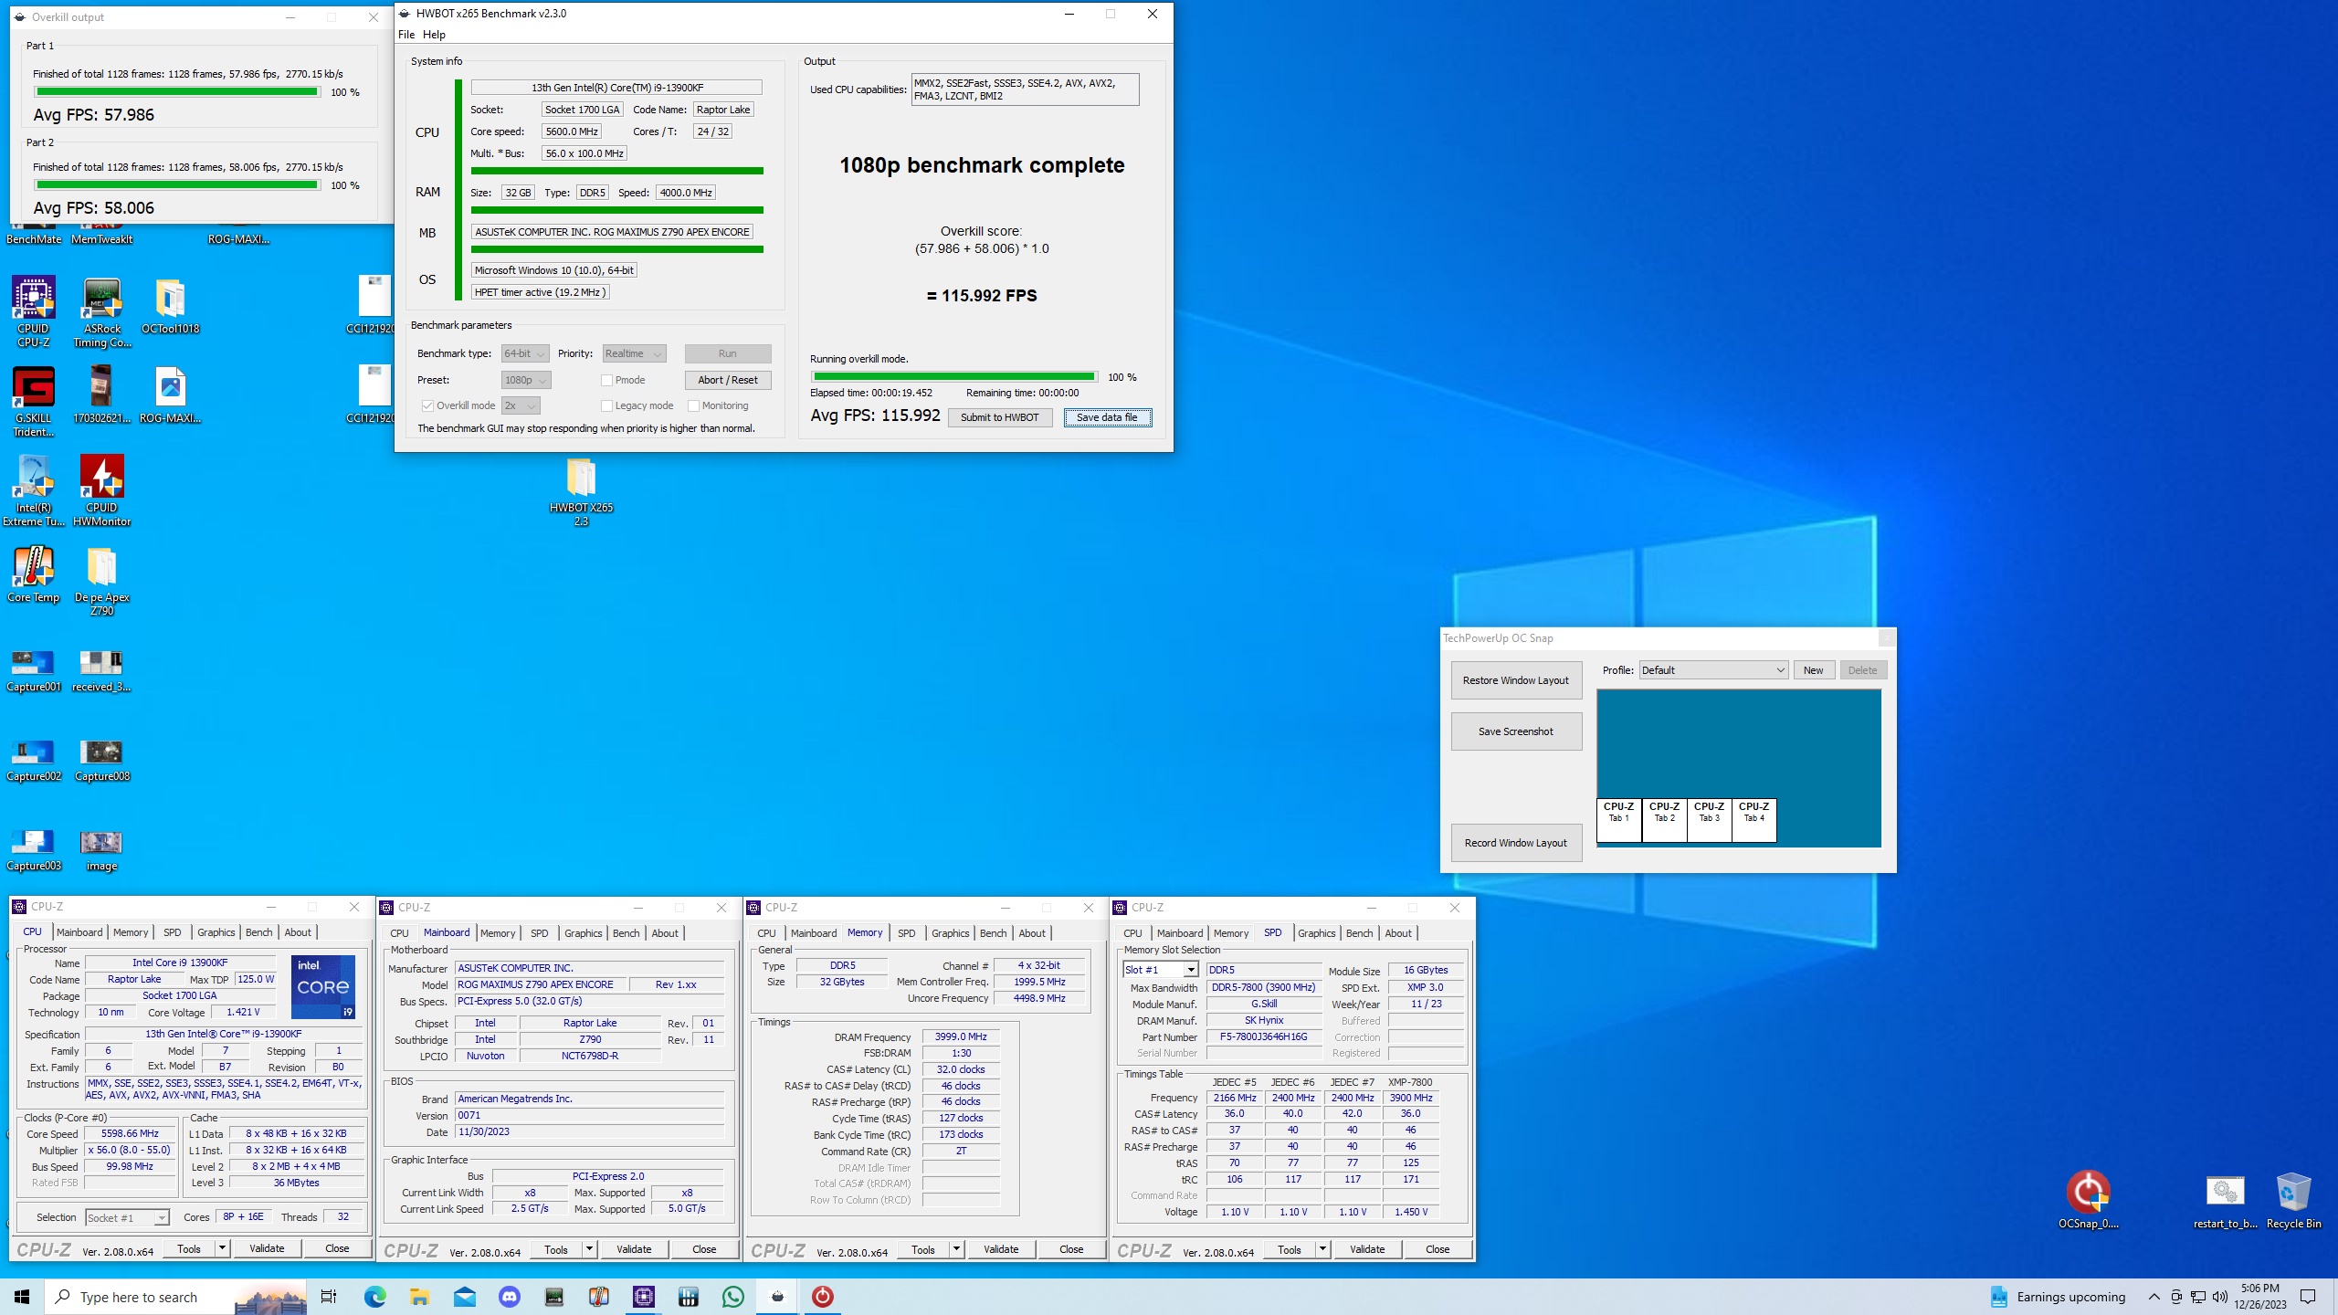The height and width of the screenshot is (1315, 2338).
Task: Toggle the Pmode checkbox in HWBOT x265
Action: pyautogui.click(x=606, y=380)
